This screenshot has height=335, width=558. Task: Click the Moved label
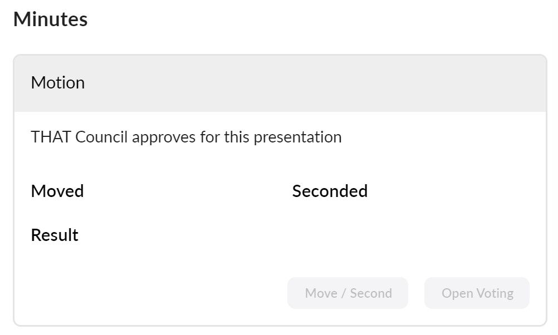click(57, 191)
